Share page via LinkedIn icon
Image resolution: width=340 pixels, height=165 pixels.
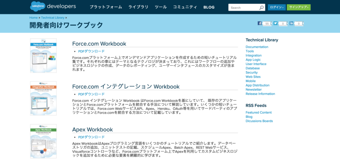(x=292, y=23)
